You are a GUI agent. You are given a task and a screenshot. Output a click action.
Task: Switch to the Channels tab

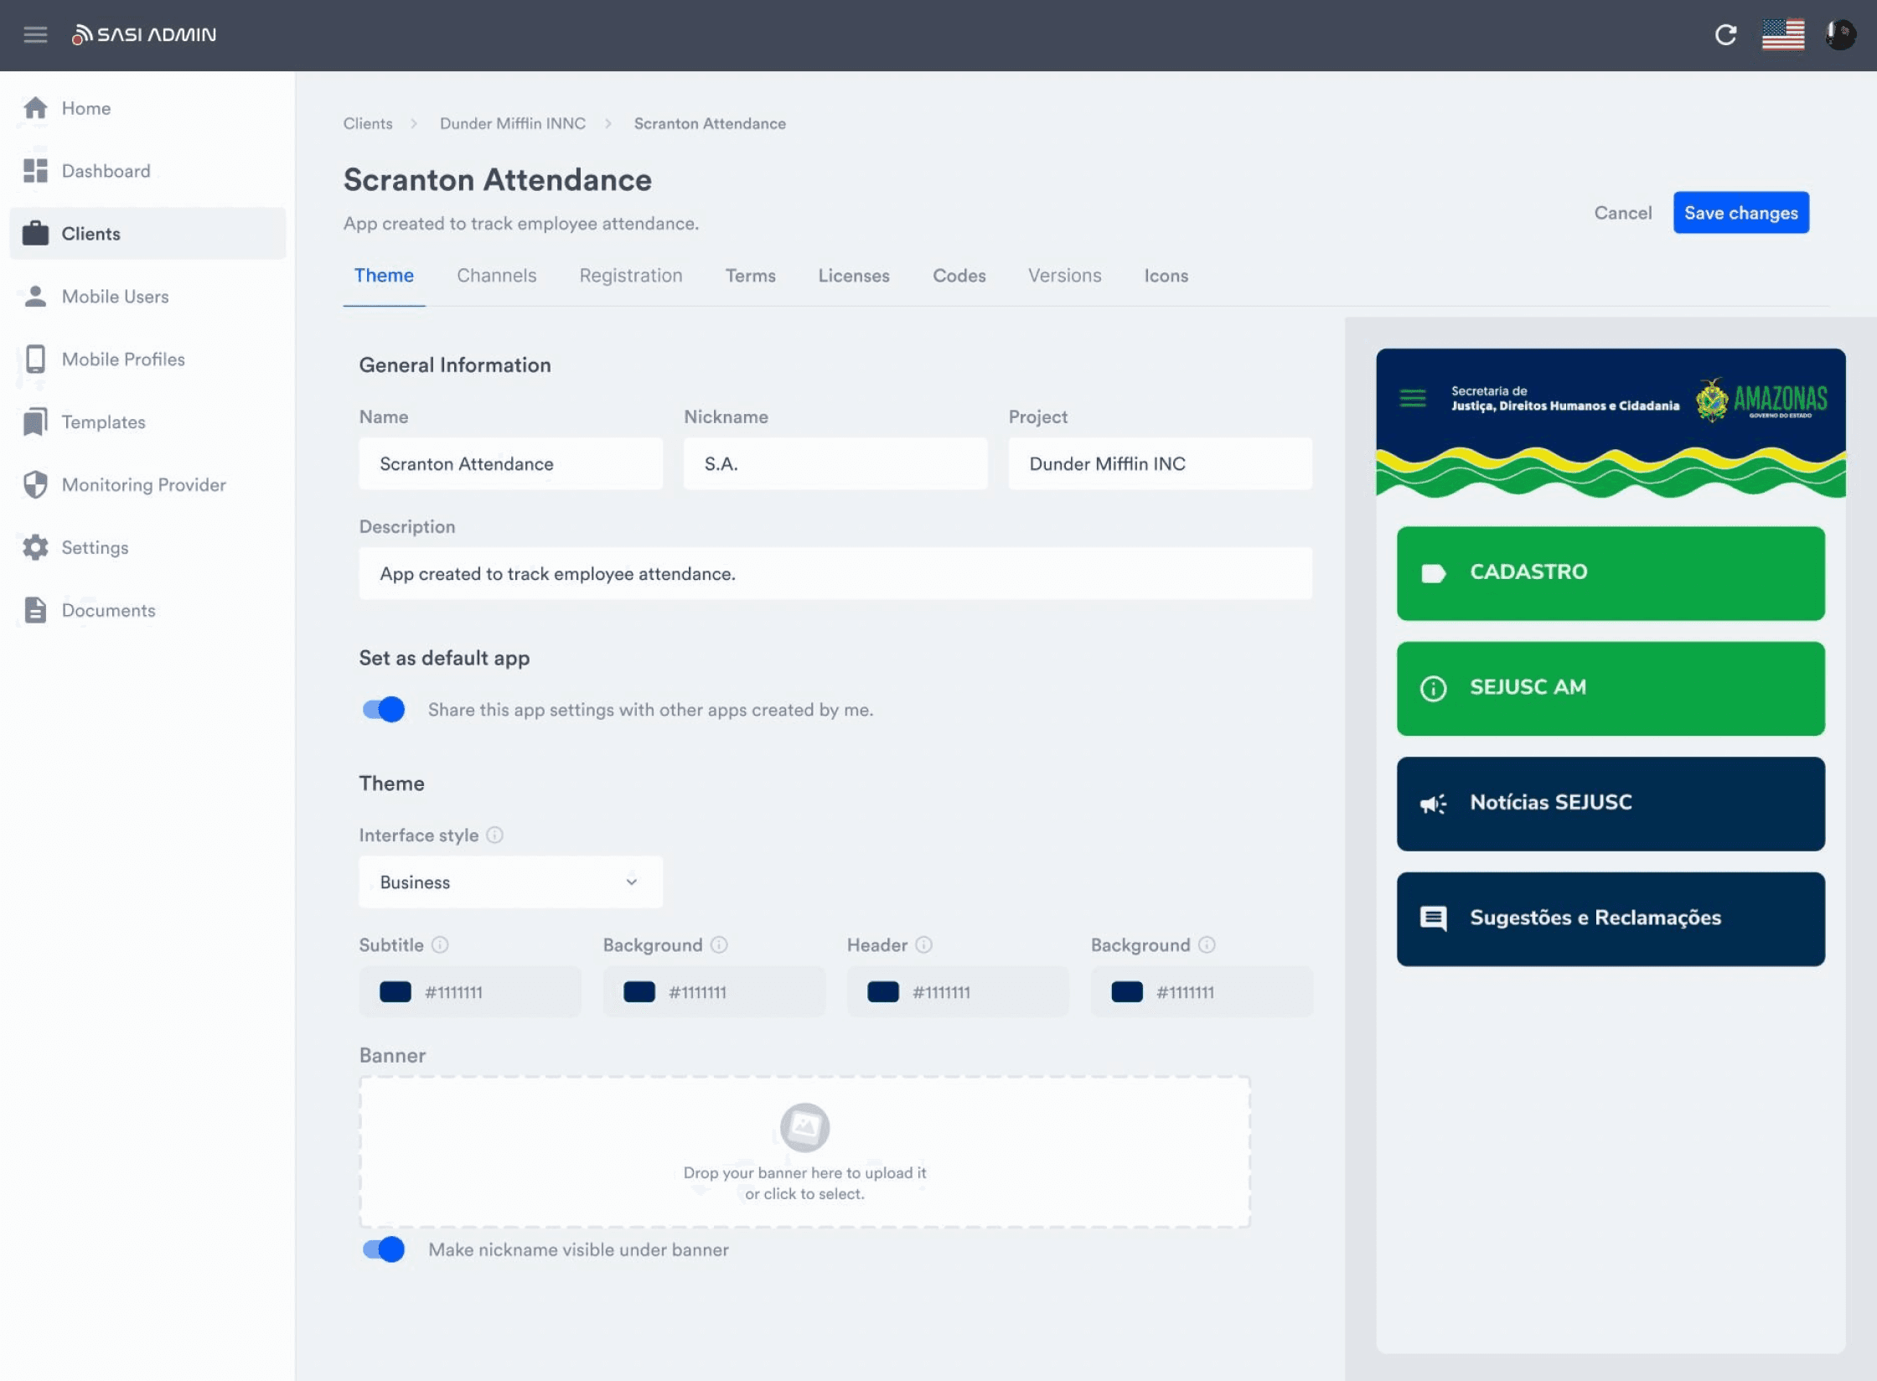496,276
